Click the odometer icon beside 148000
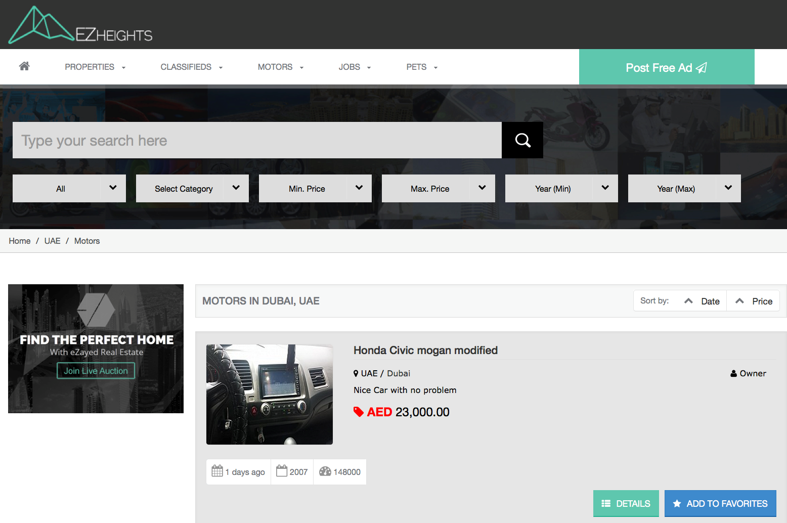The width and height of the screenshot is (787, 523). click(x=325, y=471)
